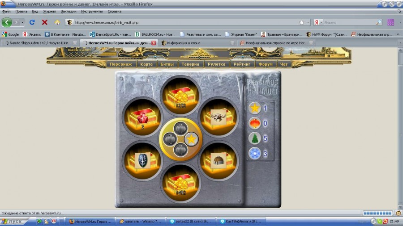The image size is (403, 226).
Task: Open the Журнал menu
Action: click(x=49, y=11)
